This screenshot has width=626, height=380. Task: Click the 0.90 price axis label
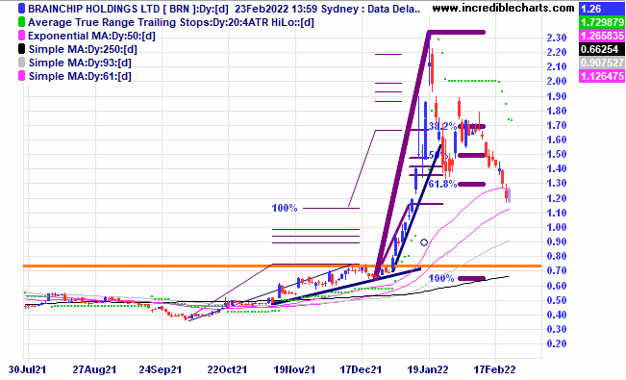pos(557,241)
